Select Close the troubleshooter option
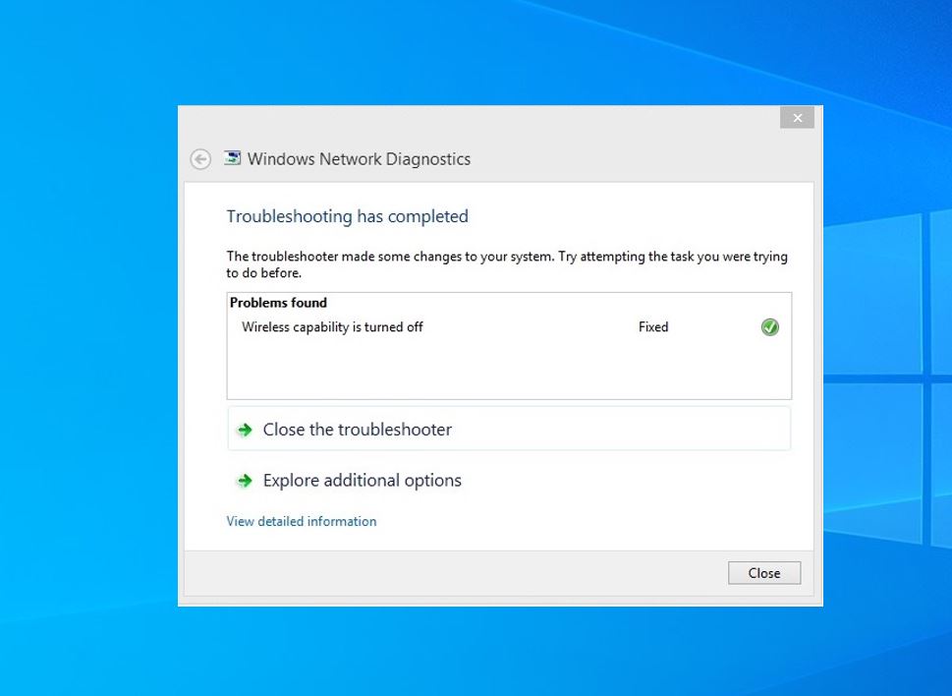Viewport: 952px width, 696px height. click(x=509, y=429)
